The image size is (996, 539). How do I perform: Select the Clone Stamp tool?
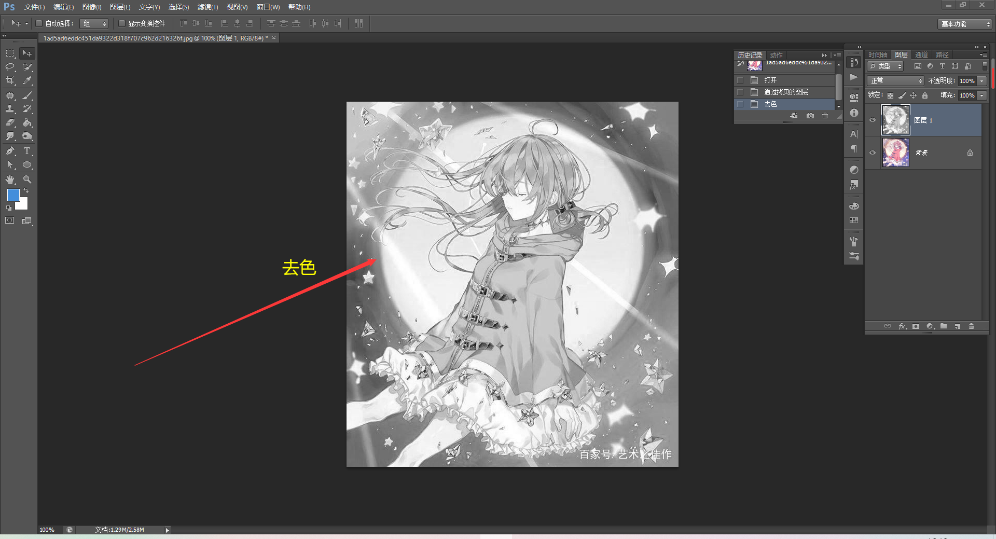(10, 109)
